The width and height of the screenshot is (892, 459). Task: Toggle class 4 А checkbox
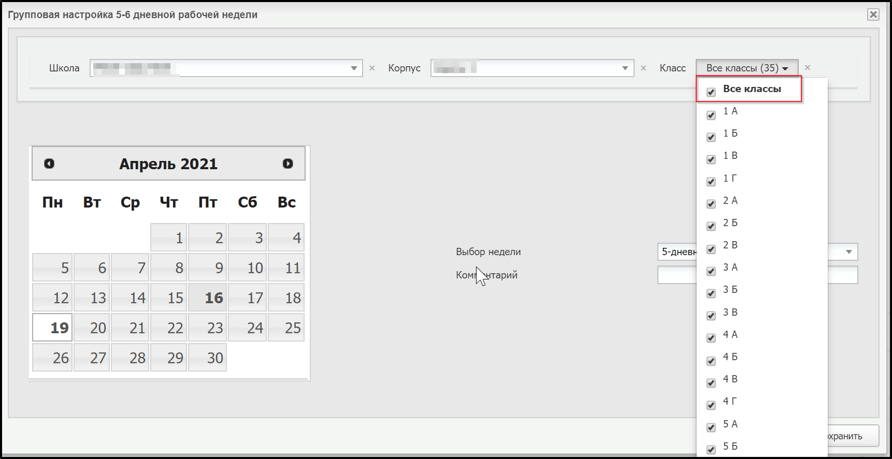711,338
